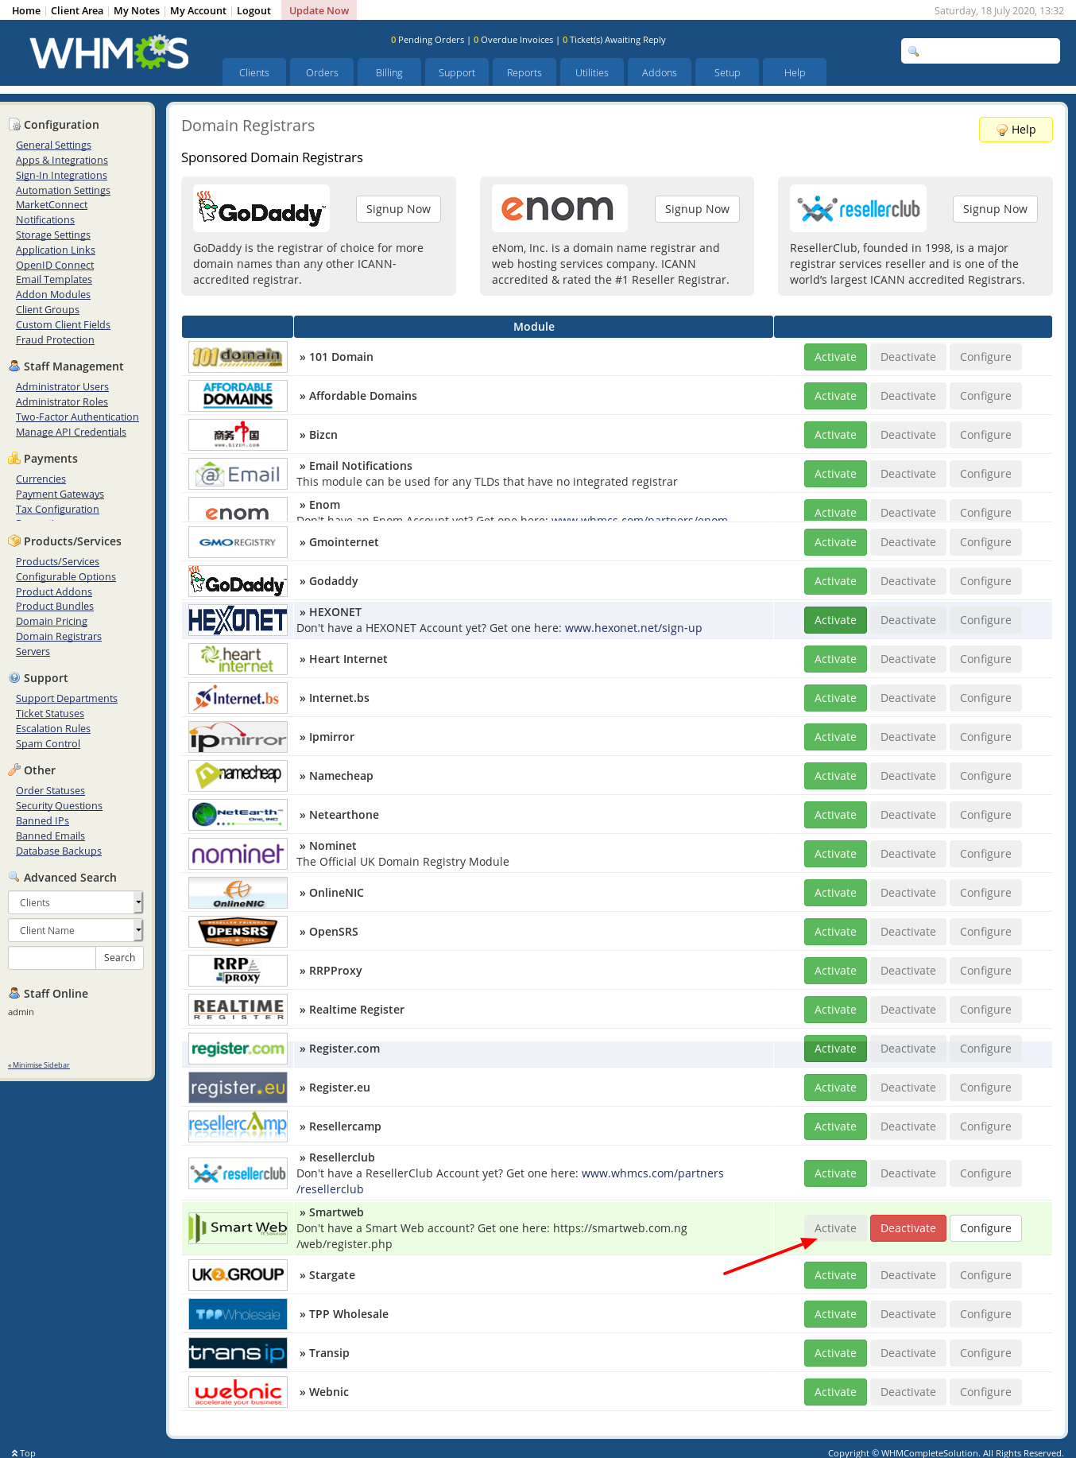The height and width of the screenshot is (1458, 1076).
Task: Click the OnlineNIC logo
Action: tap(238, 893)
